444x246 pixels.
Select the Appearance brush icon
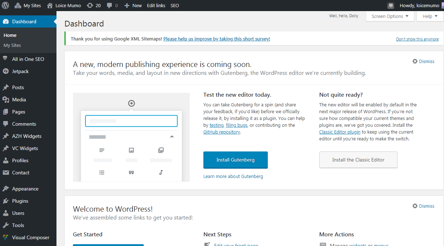(6, 188)
